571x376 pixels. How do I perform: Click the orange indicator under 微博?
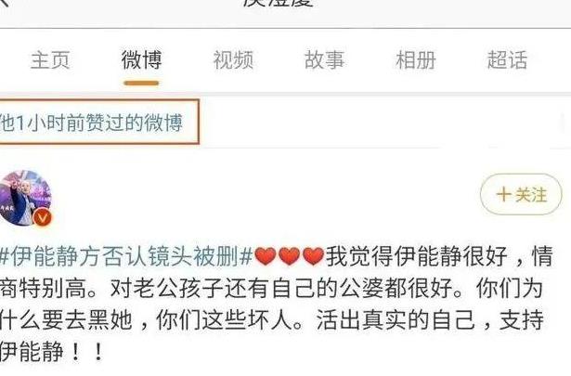141,83
